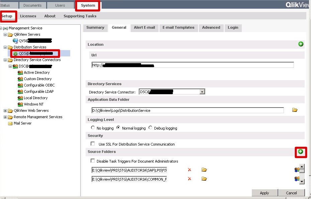
Task: Manage users for COMMON_F source folder
Action: click(x=297, y=179)
